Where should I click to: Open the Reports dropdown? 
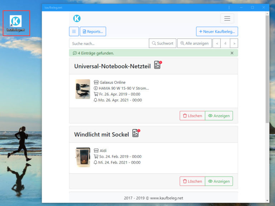(x=93, y=32)
